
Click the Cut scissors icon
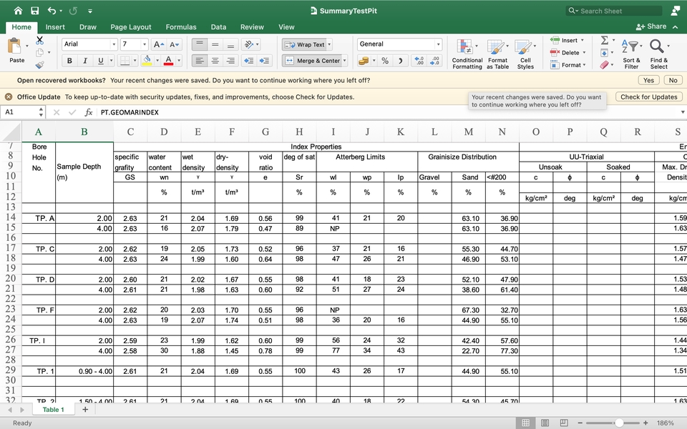point(39,41)
